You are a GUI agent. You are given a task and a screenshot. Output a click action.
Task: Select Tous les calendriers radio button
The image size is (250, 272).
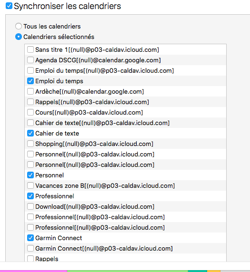(x=19, y=26)
